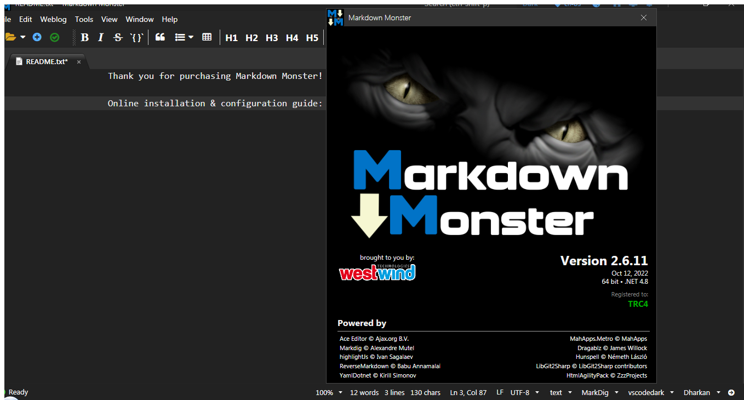Expand the Open file dropdown arrow
Screen dimensions: 744x400
23,37
